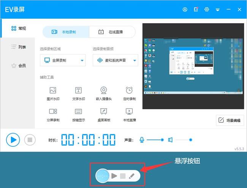
Task: Adjust speaker volume slider
Action: pos(184,140)
